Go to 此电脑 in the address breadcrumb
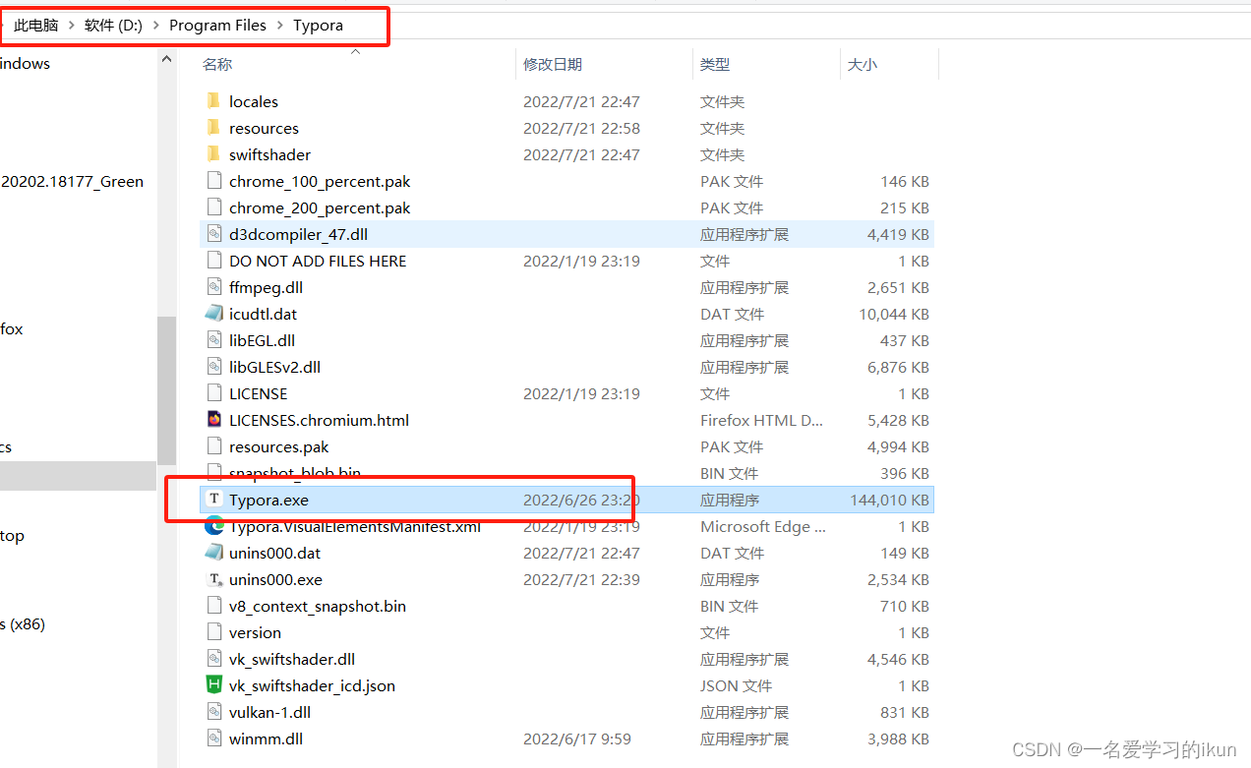The image size is (1251, 768). point(36,26)
